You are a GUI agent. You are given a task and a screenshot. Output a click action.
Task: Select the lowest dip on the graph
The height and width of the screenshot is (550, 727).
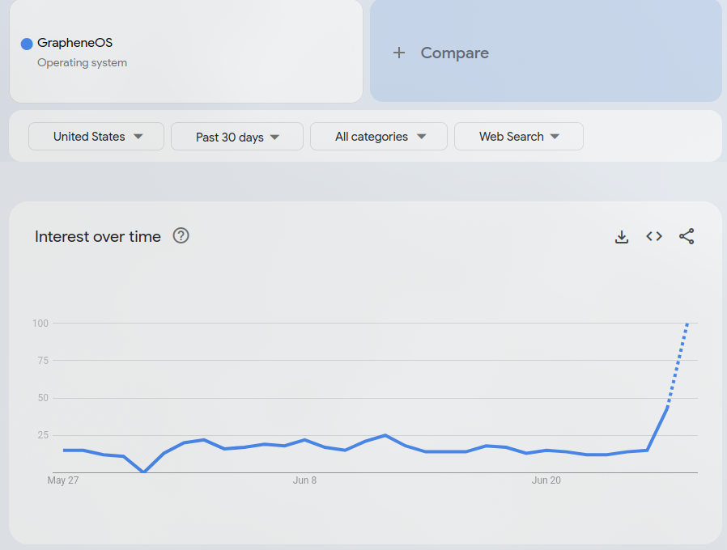click(x=144, y=472)
